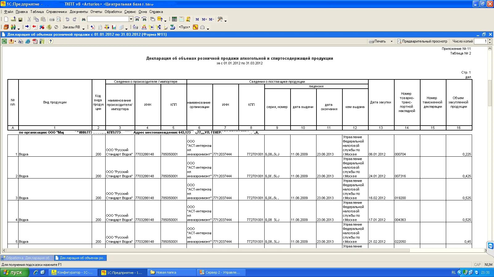
Task: Select the Декларация об объемах ро... window tab
Action: [80, 258]
